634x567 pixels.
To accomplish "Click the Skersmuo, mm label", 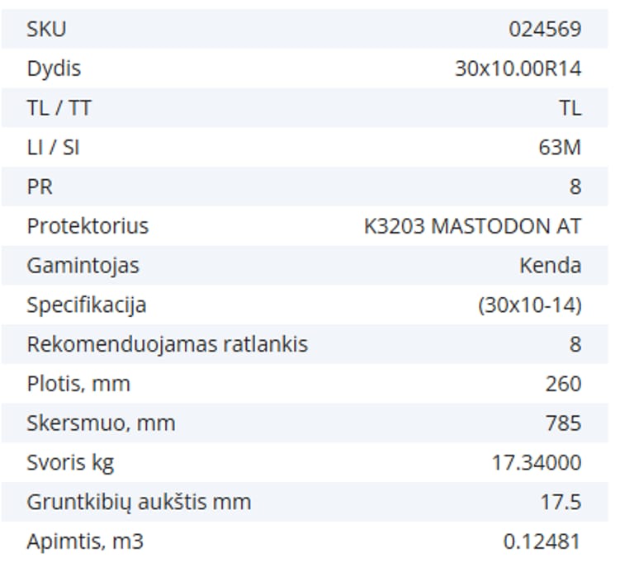I will coord(101,423).
